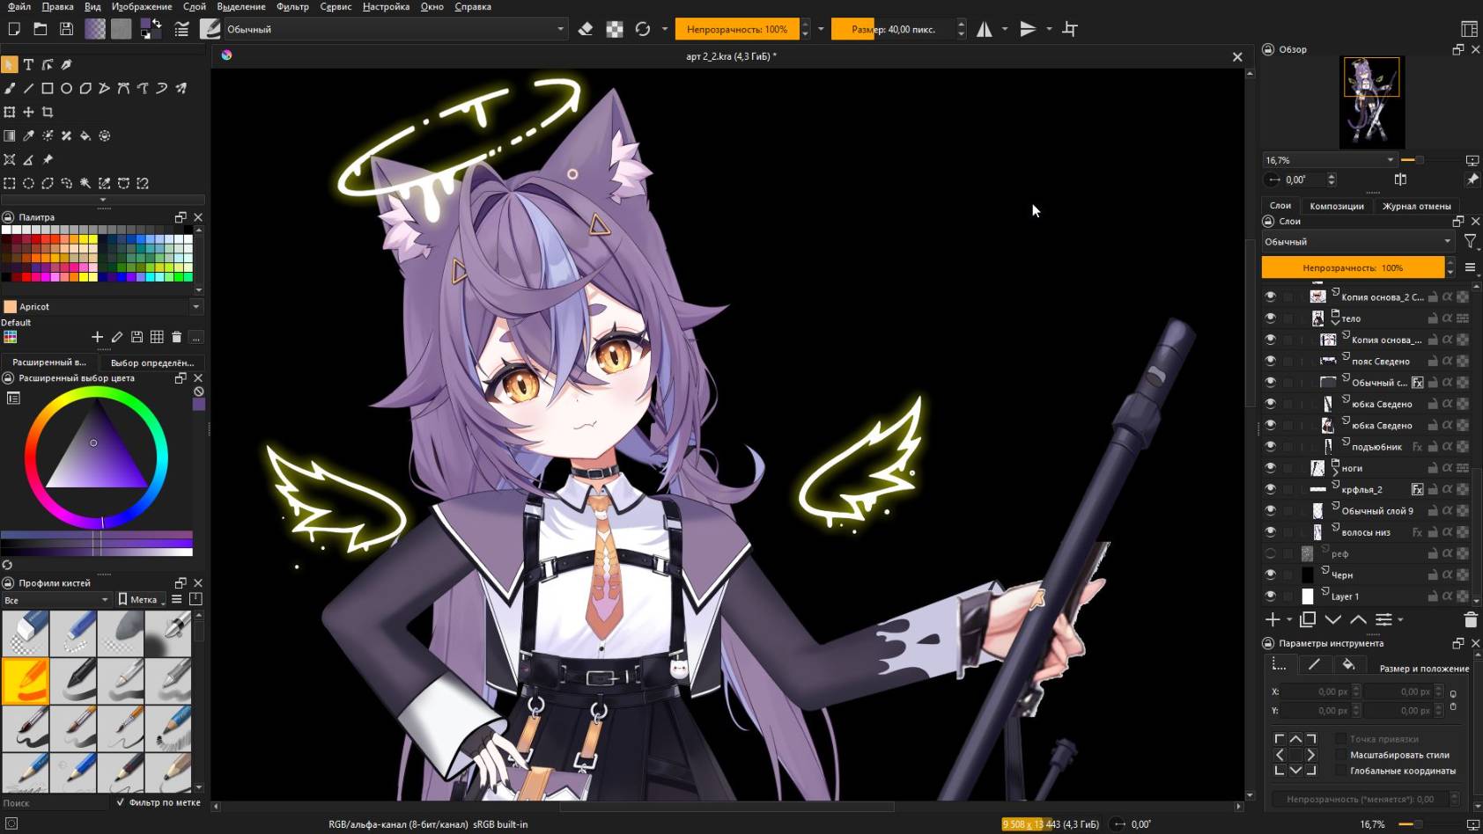Open the 'Фильтр' menu

pyautogui.click(x=292, y=6)
